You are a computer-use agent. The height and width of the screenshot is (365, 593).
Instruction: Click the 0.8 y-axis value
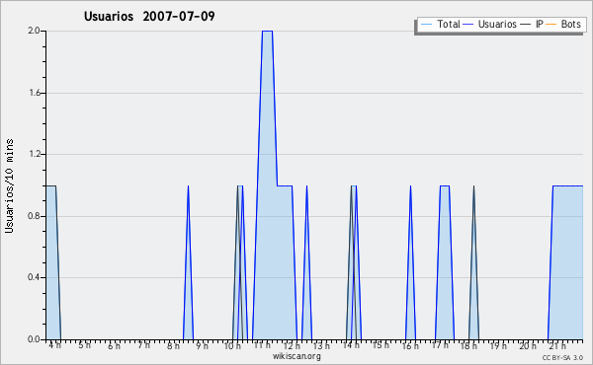(x=35, y=216)
